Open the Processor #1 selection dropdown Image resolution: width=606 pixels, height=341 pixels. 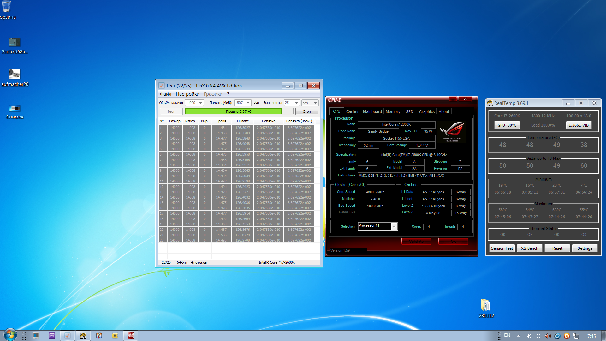click(394, 227)
